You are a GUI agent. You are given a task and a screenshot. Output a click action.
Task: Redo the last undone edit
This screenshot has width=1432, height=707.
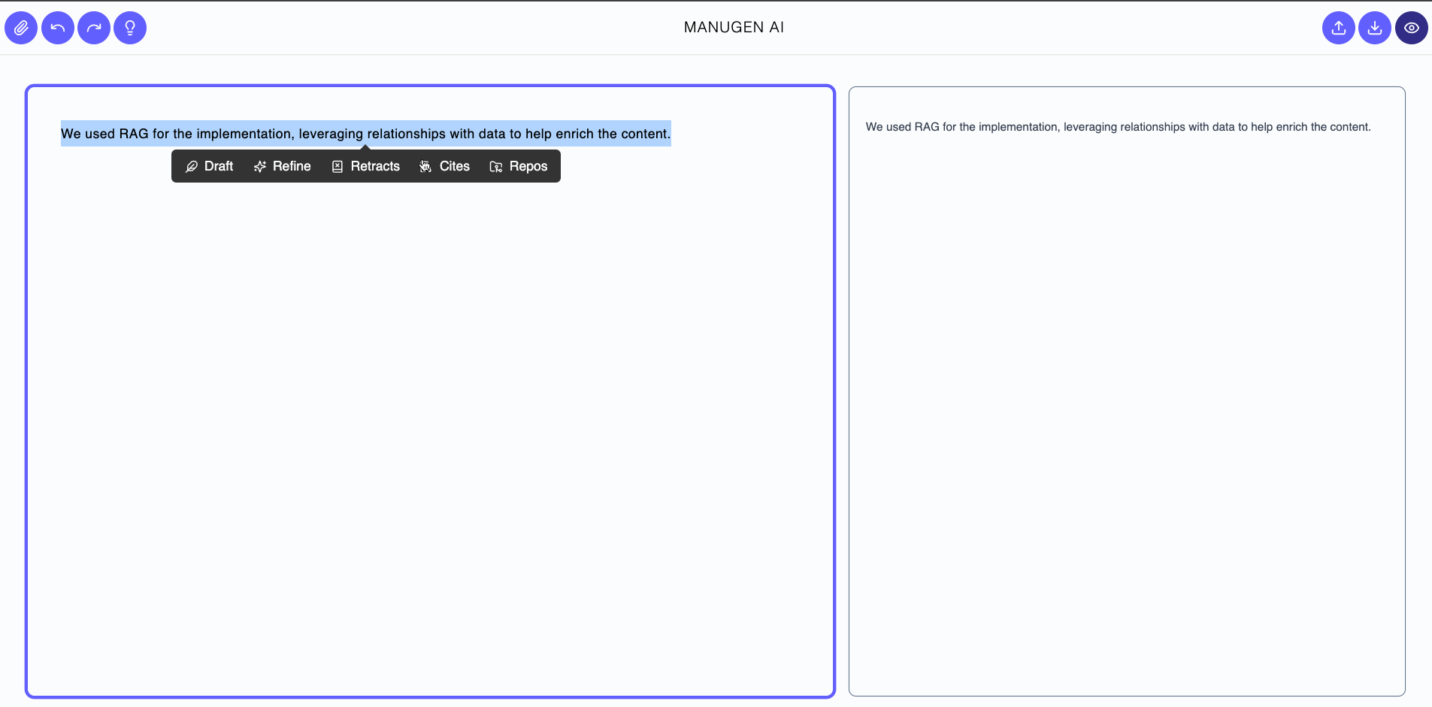click(94, 28)
